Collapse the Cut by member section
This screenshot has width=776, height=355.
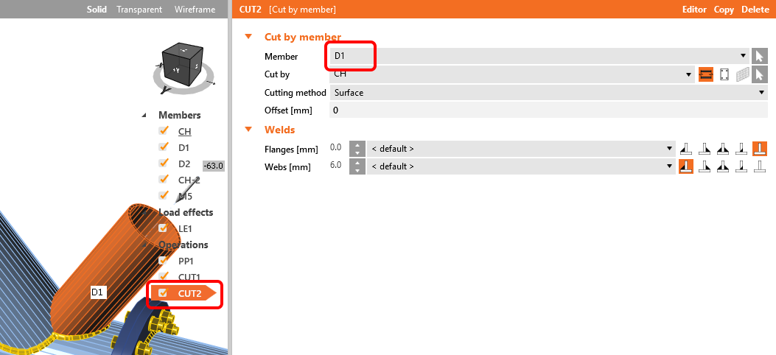(248, 37)
